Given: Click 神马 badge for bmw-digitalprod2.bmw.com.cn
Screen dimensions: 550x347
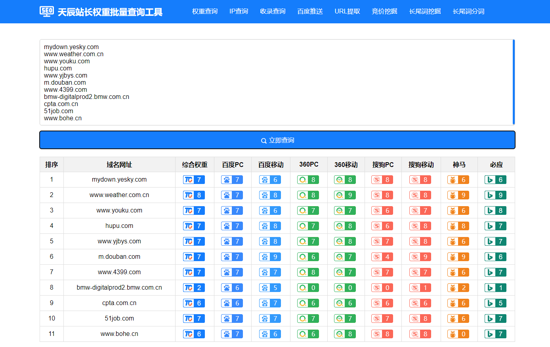Looking at the screenshot, I should click(458, 288).
